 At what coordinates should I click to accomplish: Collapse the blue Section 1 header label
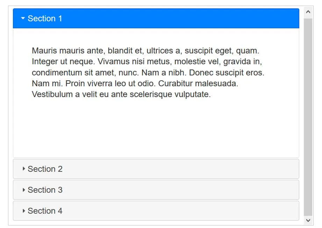pos(45,19)
